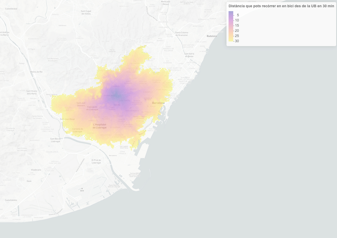The height and width of the screenshot is (238, 337).
Task: Select the 30 minute legend label
Action: point(237,41)
